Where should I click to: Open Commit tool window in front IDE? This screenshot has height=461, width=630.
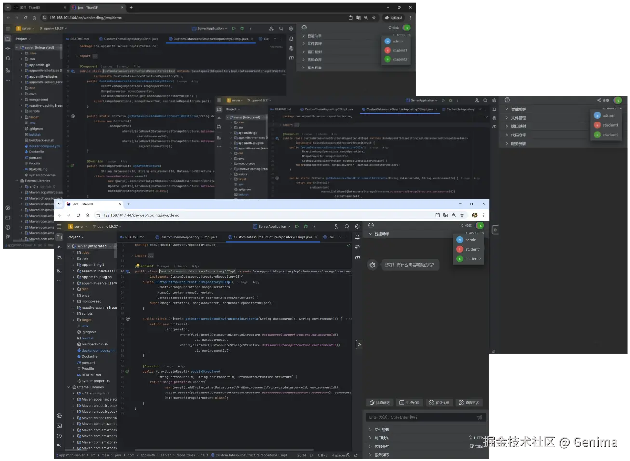coord(59,247)
